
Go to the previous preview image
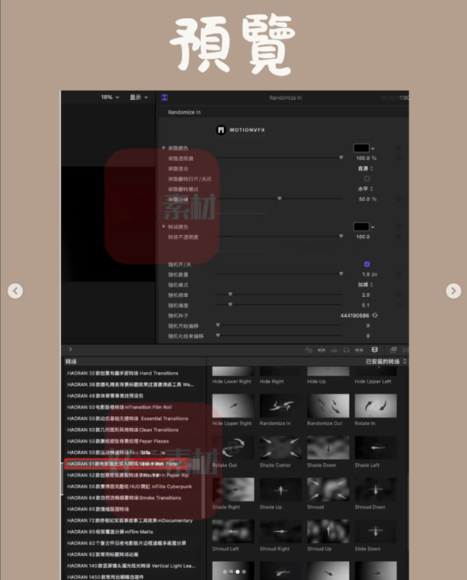(15, 291)
